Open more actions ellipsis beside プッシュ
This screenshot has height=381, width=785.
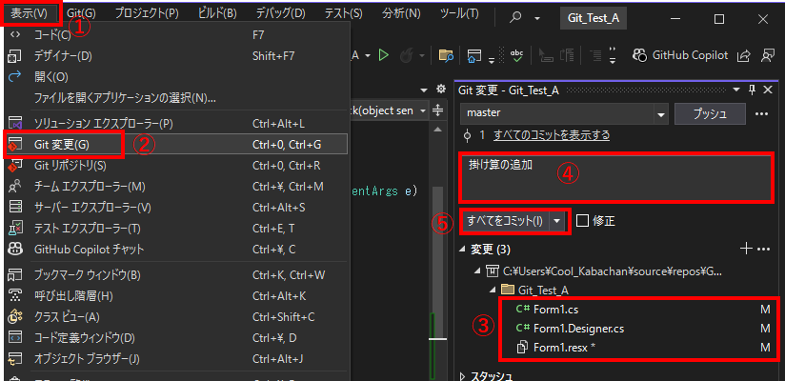click(761, 114)
